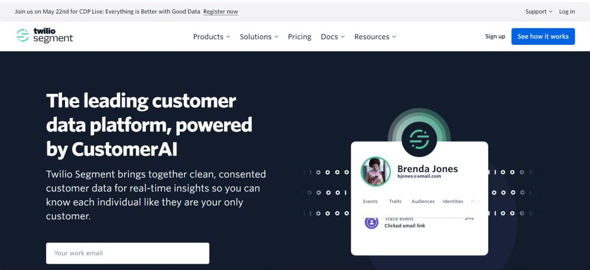Focus the Your work email field
This screenshot has width=590, height=270.
click(x=128, y=253)
